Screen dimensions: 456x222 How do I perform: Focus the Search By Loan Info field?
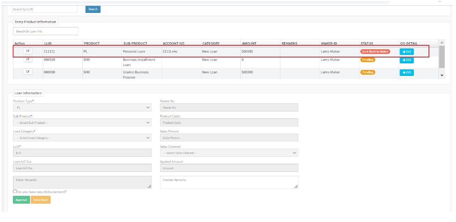point(45,31)
